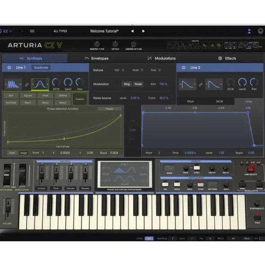
Task: Open Line 2 Pitch envelope tab
Action: (x=190, y=102)
